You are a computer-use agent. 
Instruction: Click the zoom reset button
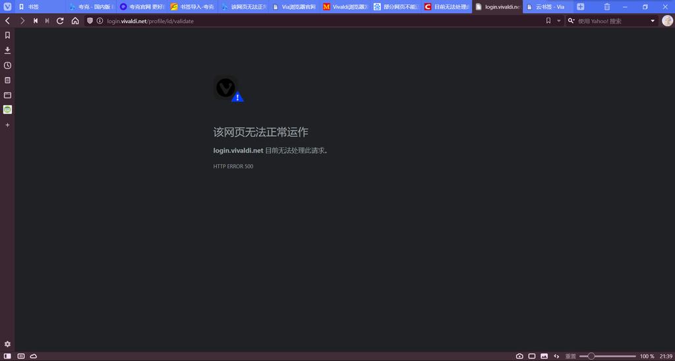pos(570,356)
